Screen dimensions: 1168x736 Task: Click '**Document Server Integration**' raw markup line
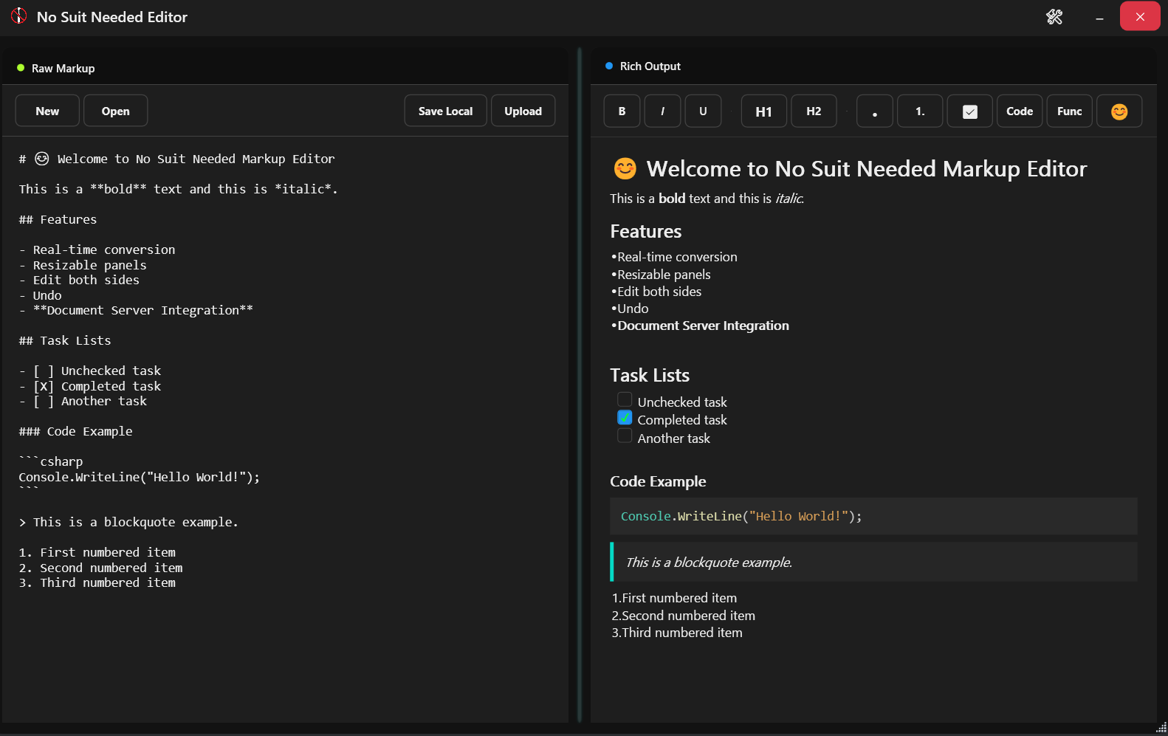[x=136, y=310]
